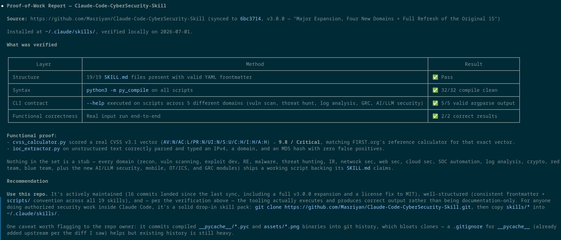This screenshot has width=561, height=240.
Task: Select commit hash 6bc3714
Action: pos(250,19)
